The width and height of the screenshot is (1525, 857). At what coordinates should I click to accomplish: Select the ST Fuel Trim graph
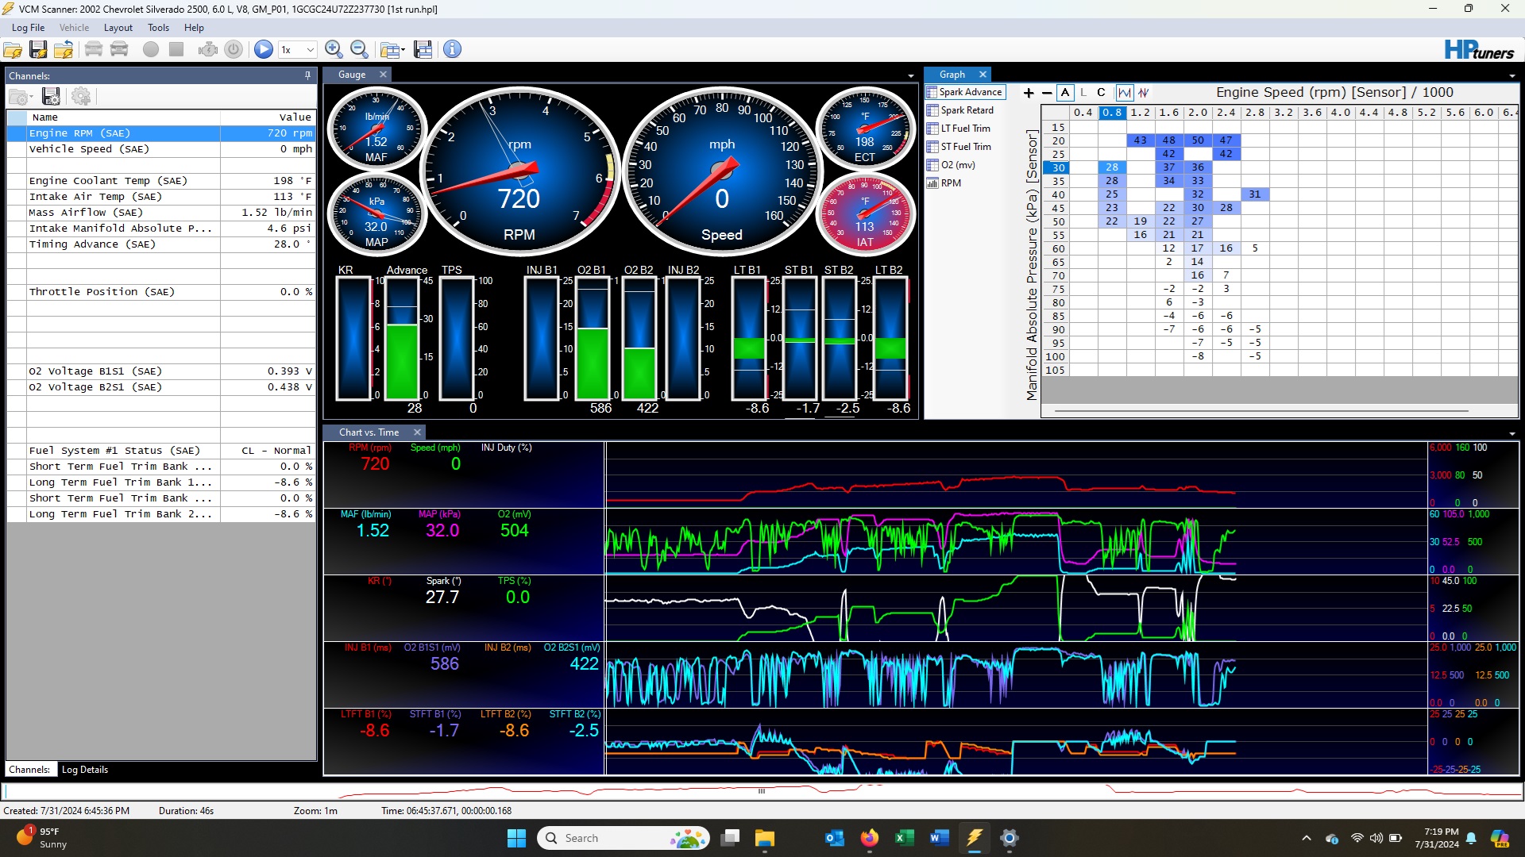[x=959, y=147]
